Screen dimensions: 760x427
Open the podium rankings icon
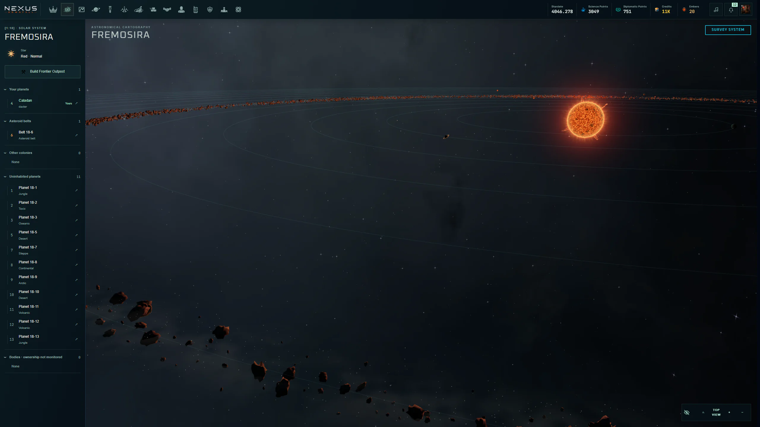click(224, 10)
